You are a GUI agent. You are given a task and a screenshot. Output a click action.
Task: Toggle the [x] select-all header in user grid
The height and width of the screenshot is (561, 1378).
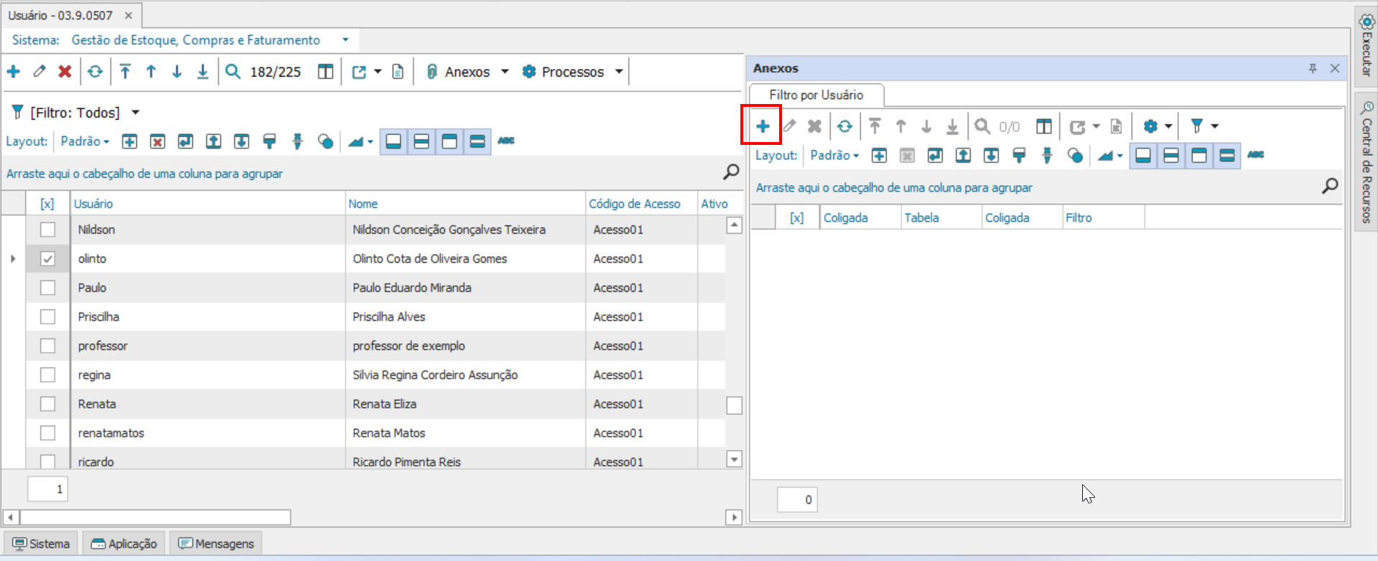(x=47, y=204)
